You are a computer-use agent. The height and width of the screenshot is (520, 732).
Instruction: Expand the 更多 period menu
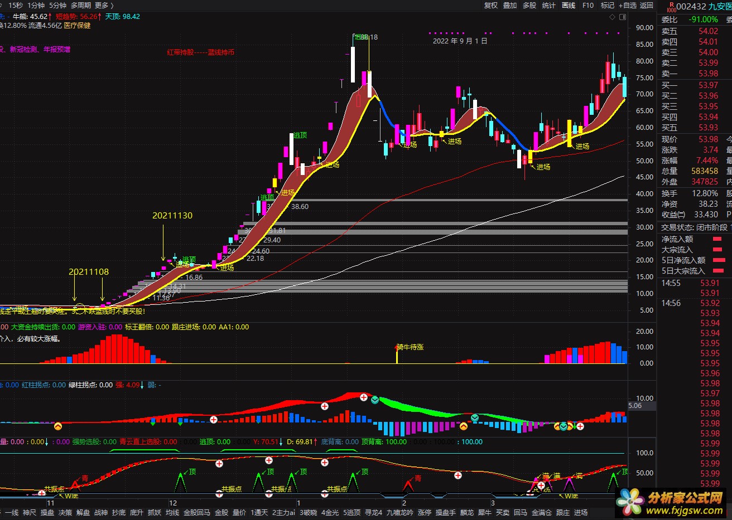tap(104, 5)
